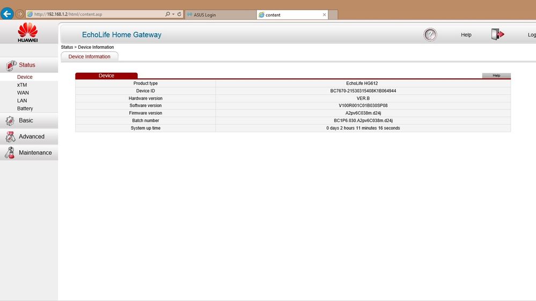Click the Status menu icon

point(11,65)
